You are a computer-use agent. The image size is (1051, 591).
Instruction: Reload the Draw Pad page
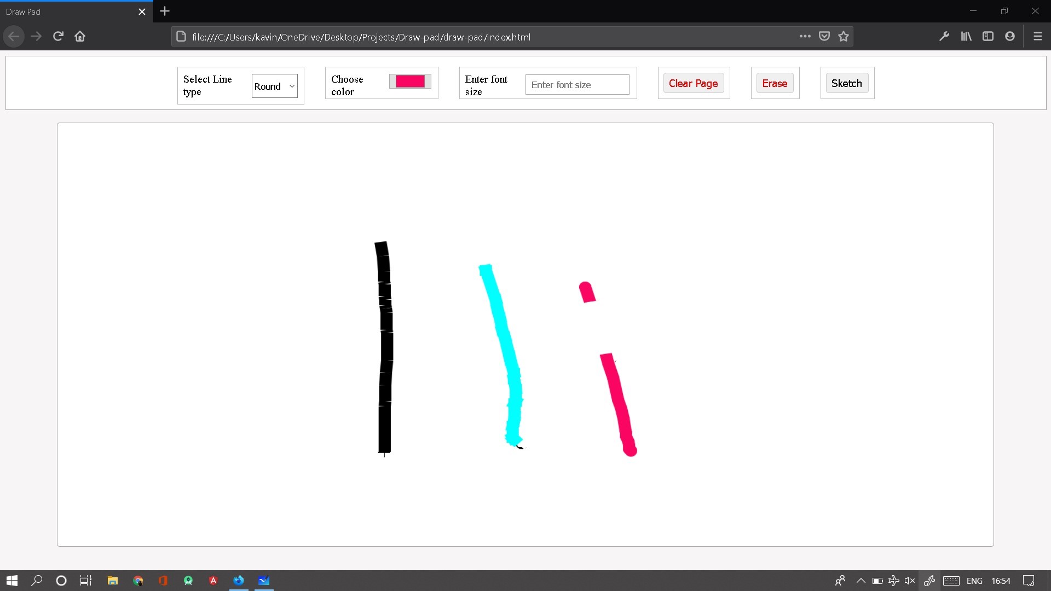point(57,36)
